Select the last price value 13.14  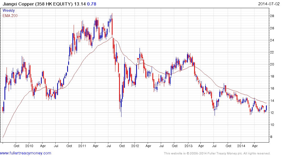coord(80,4)
